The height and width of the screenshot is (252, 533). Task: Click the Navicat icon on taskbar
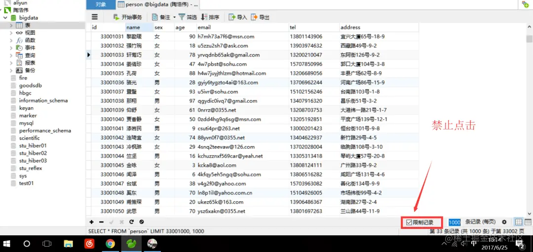131,244
